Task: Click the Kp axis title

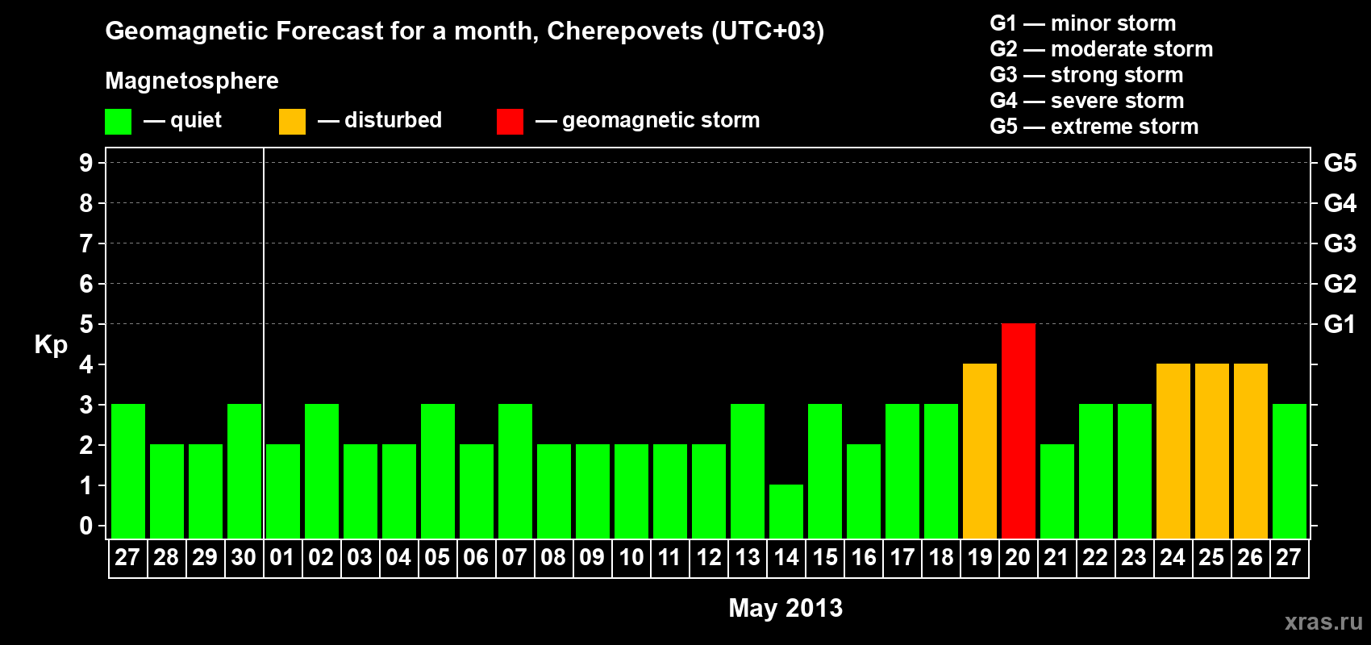Action: [x=51, y=346]
